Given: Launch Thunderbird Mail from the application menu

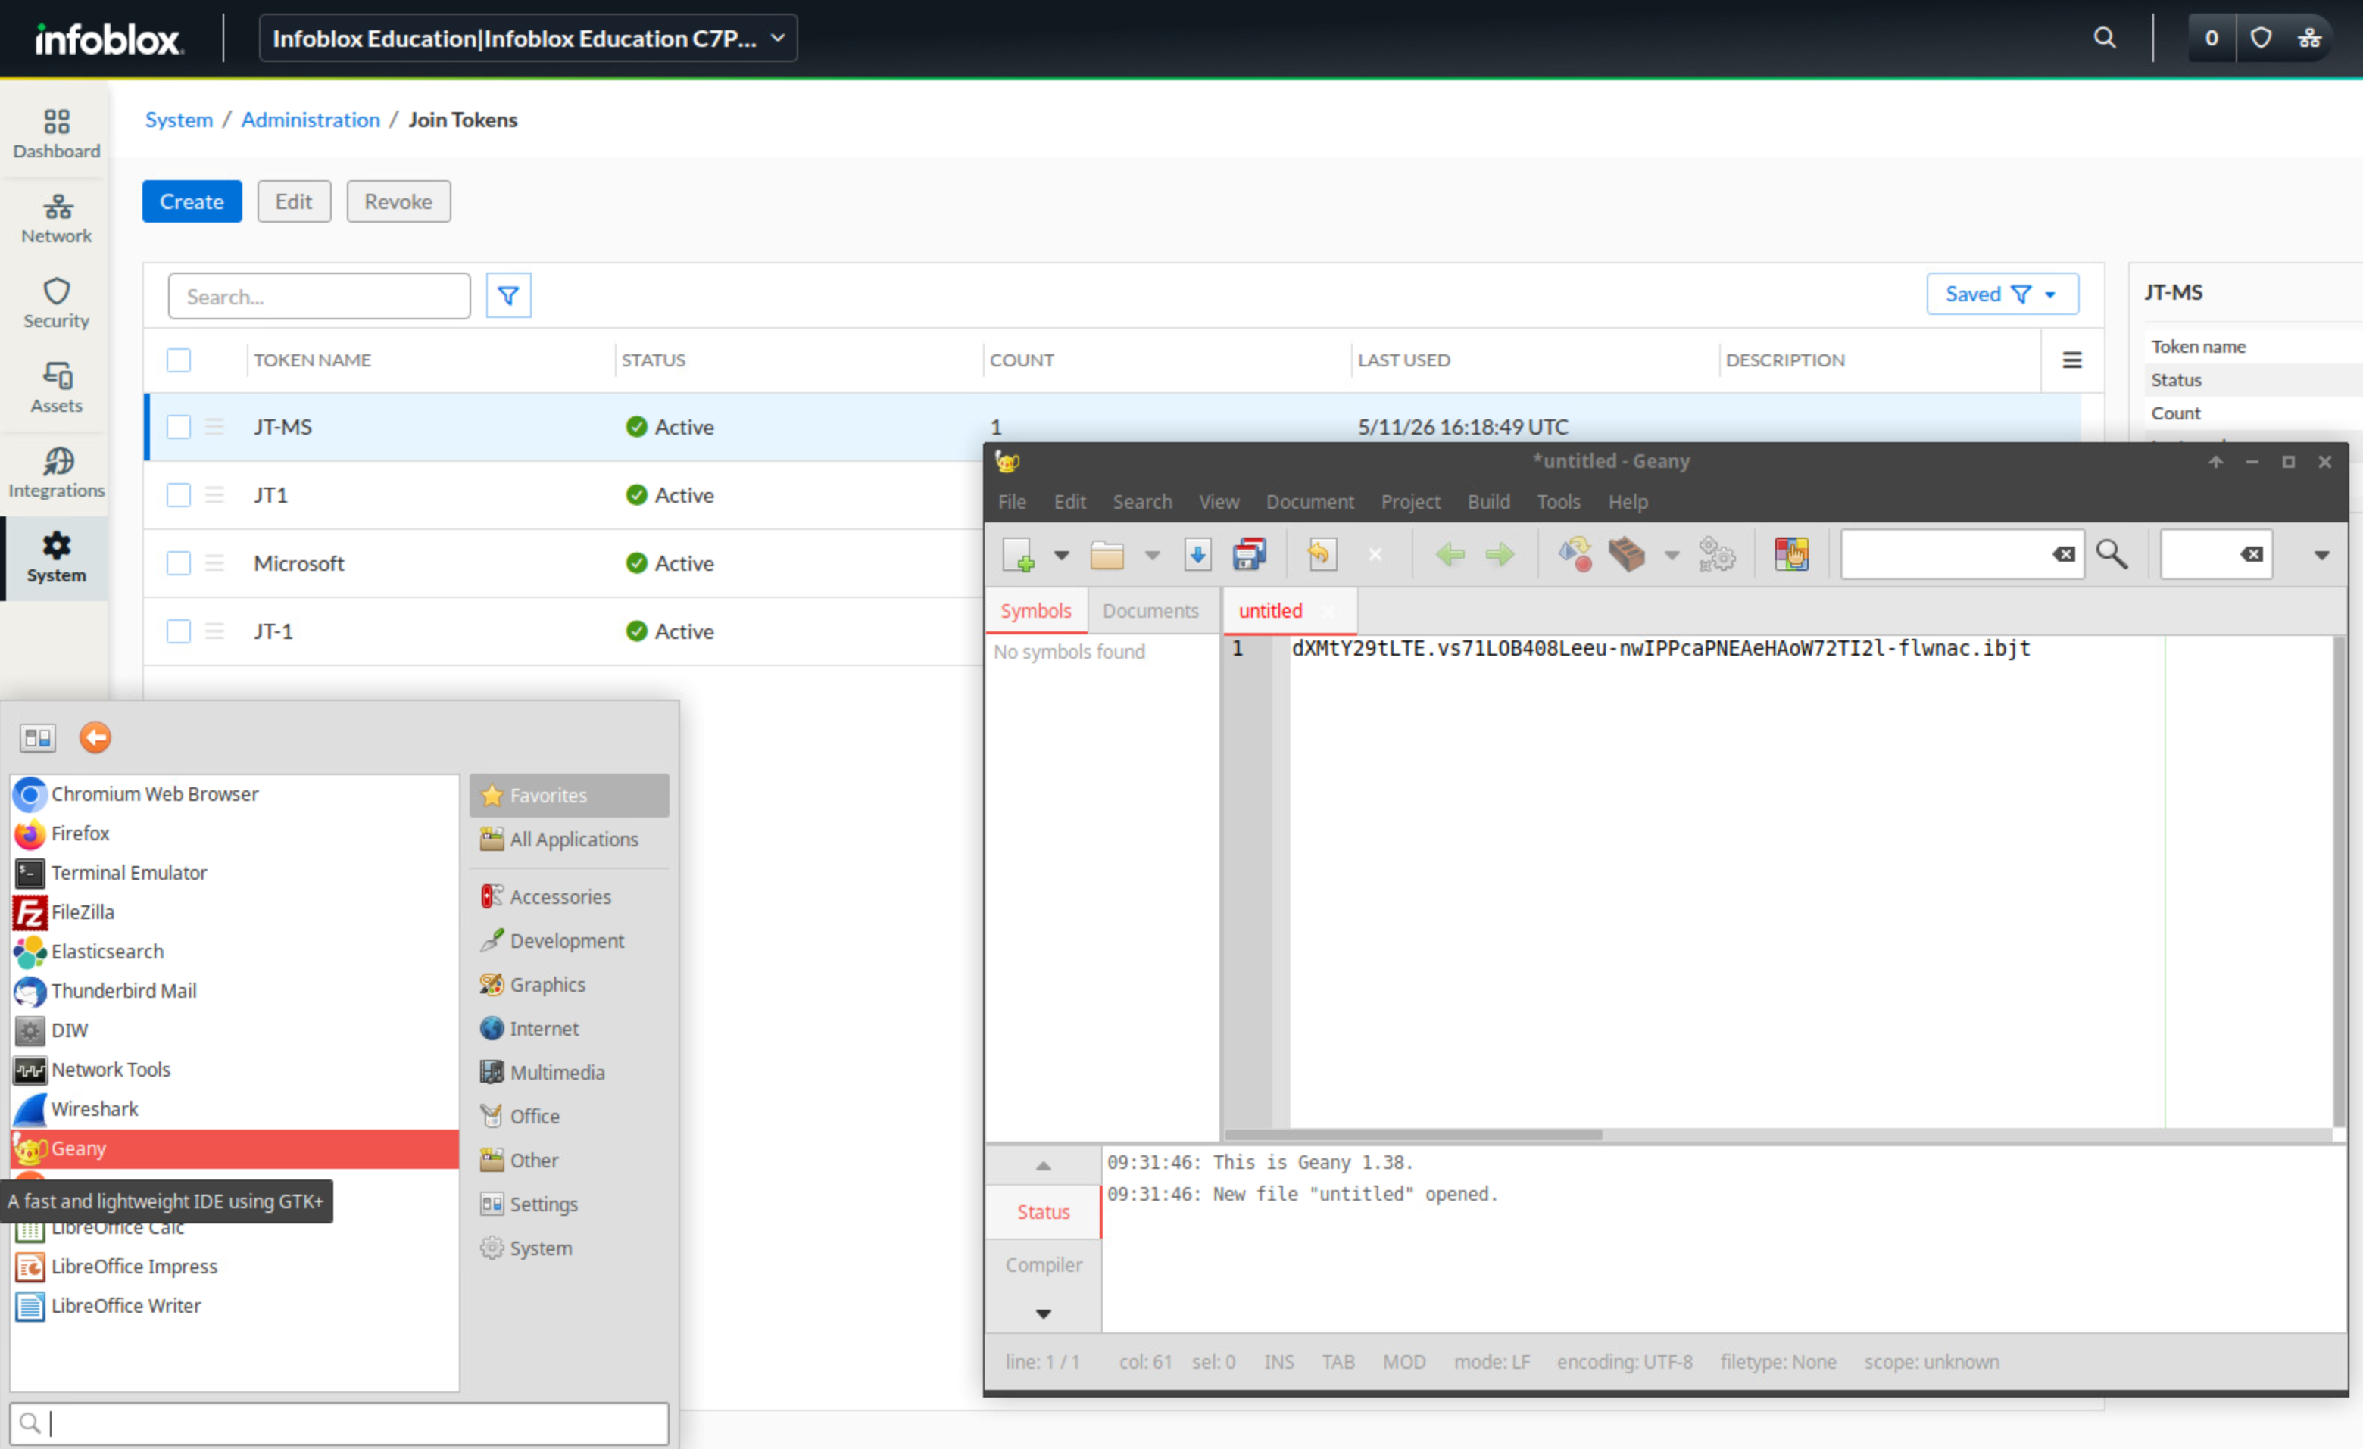Looking at the screenshot, I should click(234, 991).
